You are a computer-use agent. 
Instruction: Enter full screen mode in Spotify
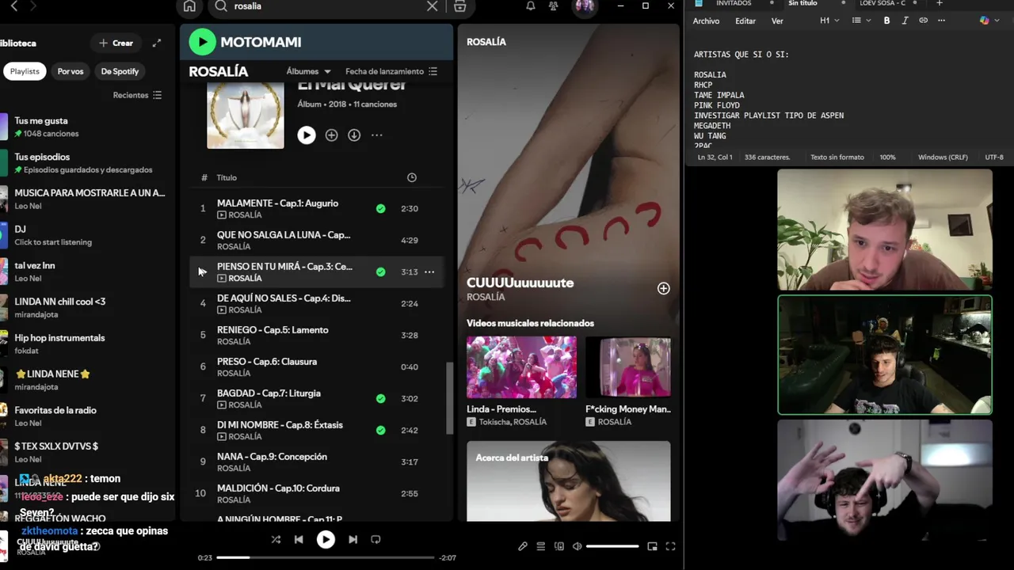[x=670, y=546]
